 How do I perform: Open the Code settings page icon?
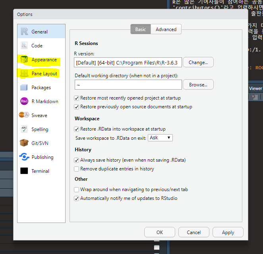click(24, 45)
